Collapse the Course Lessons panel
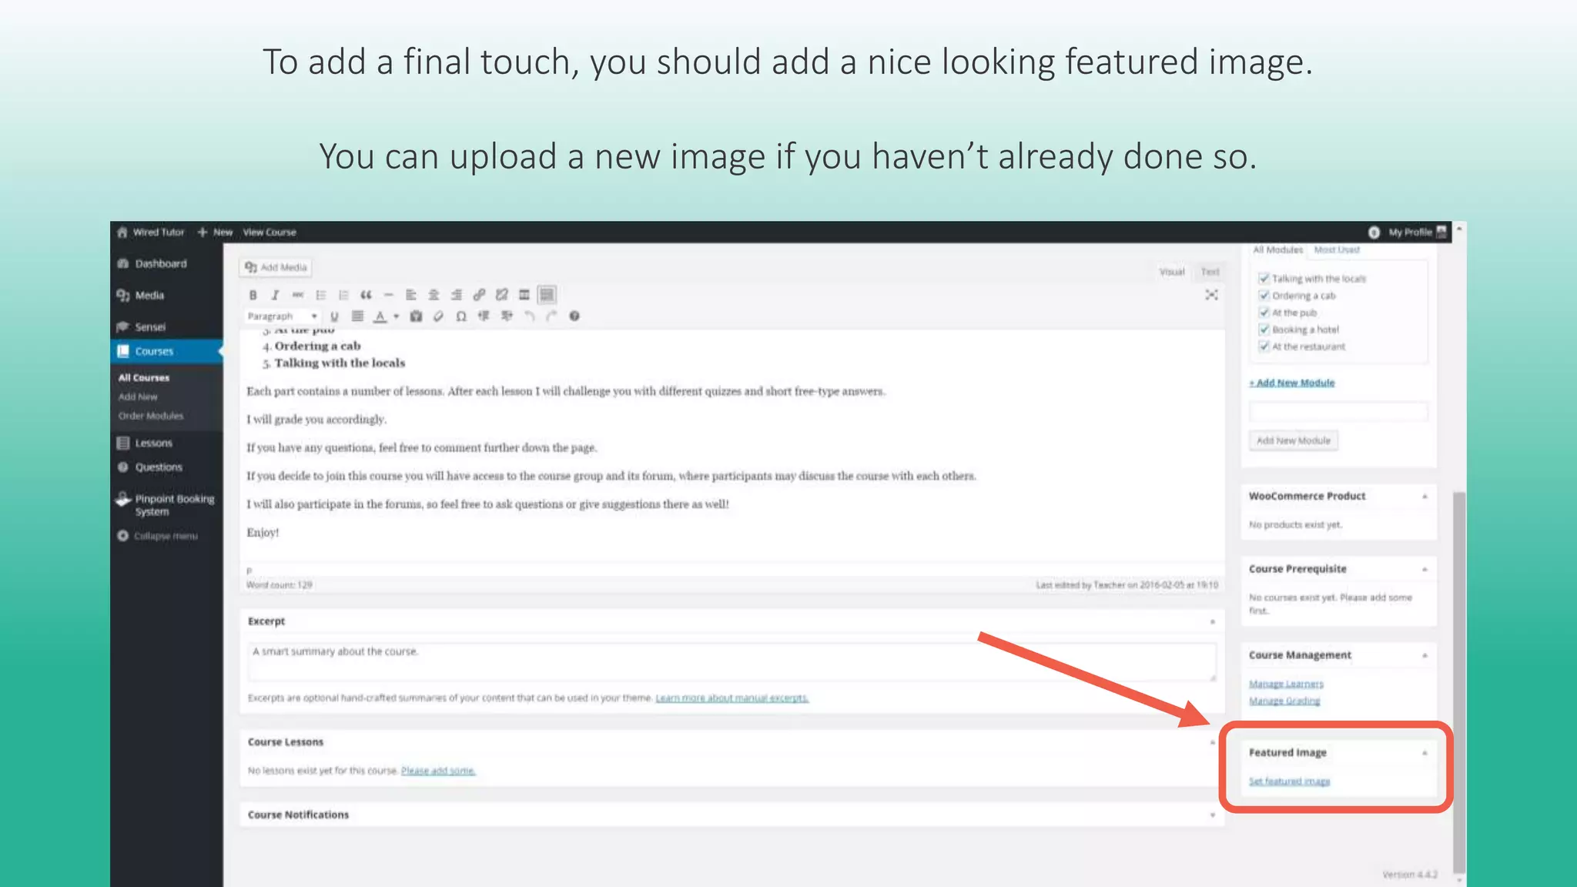This screenshot has width=1577, height=887. click(1212, 742)
